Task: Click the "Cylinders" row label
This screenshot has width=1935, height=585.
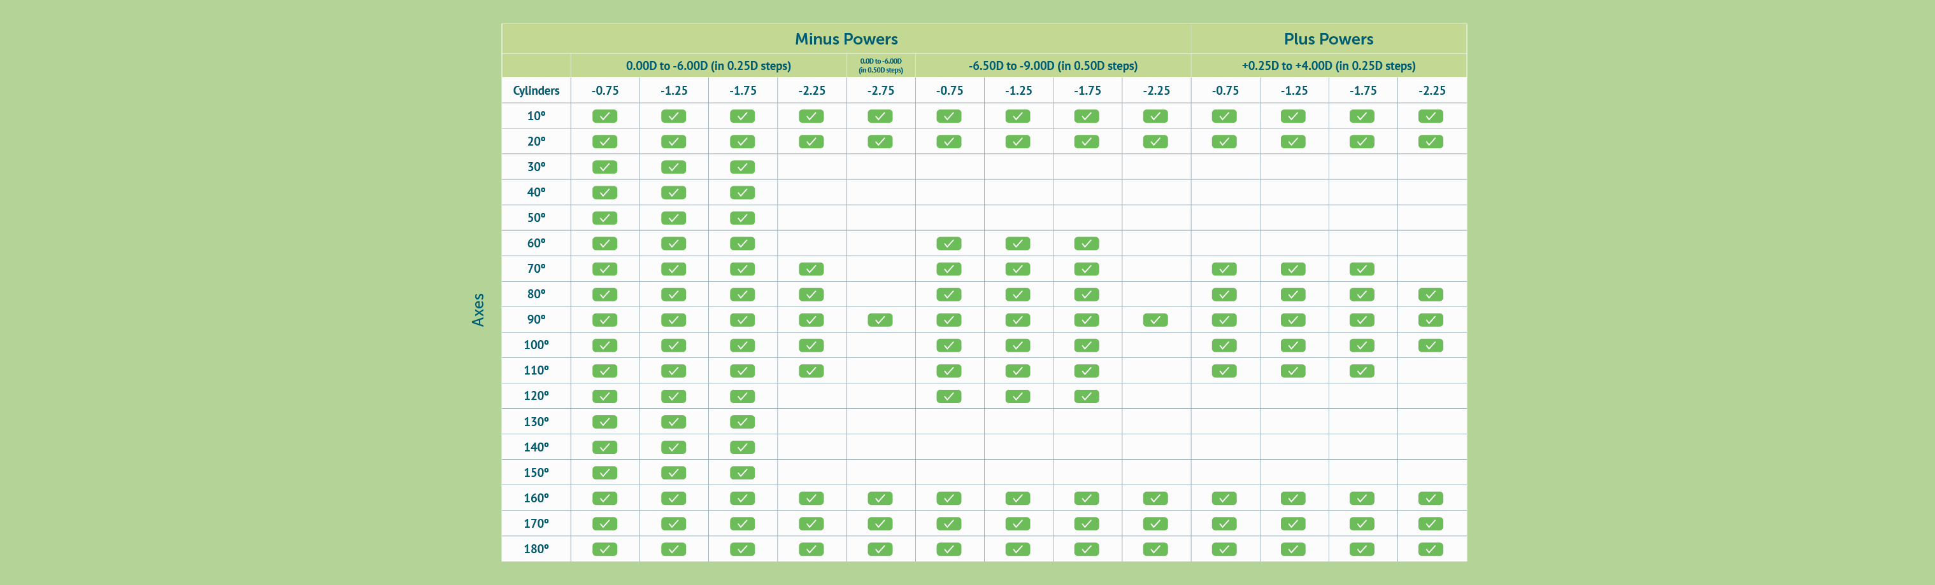Action: coord(536,91)
